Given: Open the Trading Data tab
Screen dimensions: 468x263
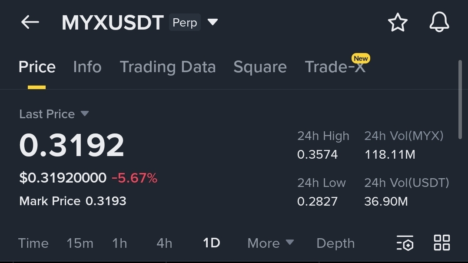Looking at the screenshot, I should point(168,67).
